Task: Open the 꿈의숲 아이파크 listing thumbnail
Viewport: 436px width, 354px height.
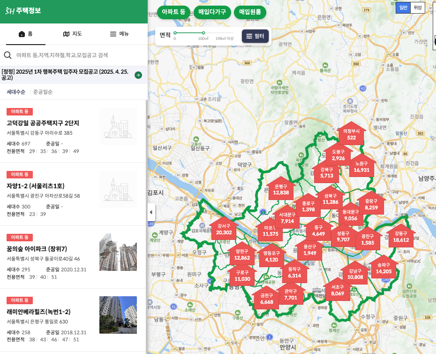Action: (118, 252)
